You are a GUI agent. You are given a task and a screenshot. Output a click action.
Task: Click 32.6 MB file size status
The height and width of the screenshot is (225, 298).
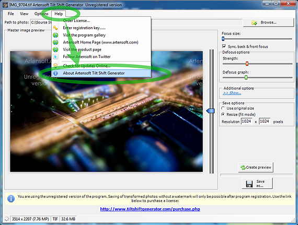[x=68, y=219]
